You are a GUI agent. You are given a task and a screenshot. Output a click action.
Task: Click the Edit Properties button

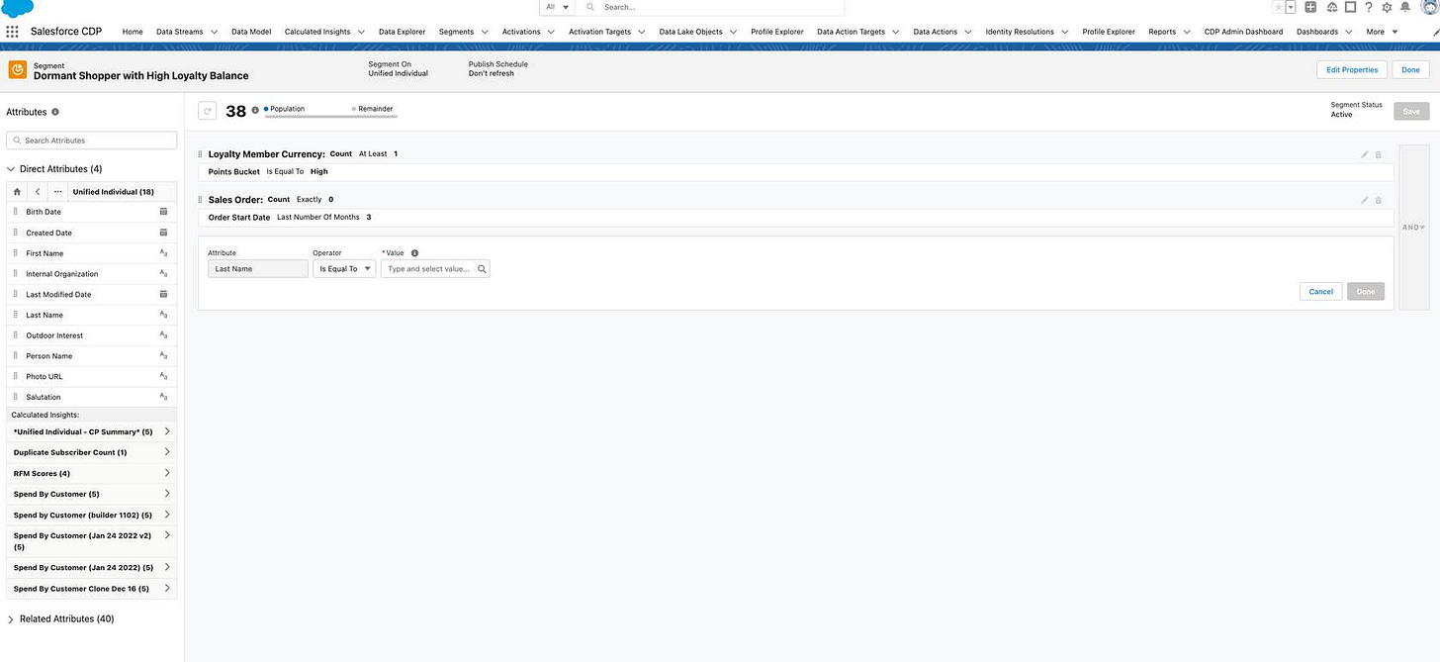point(1351,69)
